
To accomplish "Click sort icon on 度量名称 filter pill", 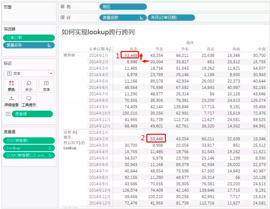I will pos(49,45).
